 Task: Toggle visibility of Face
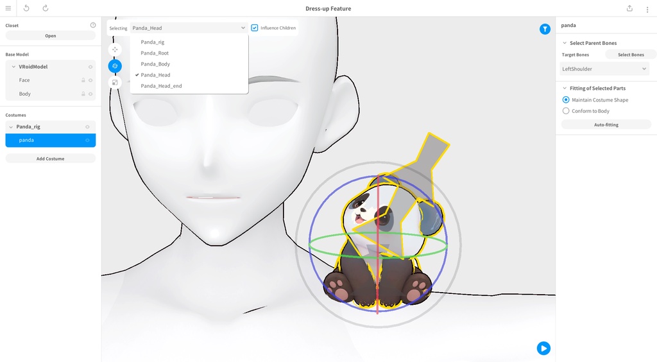point(90,80)
